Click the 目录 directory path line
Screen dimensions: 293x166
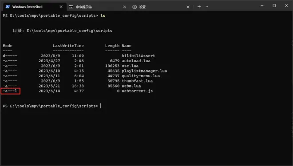(63, 31)
